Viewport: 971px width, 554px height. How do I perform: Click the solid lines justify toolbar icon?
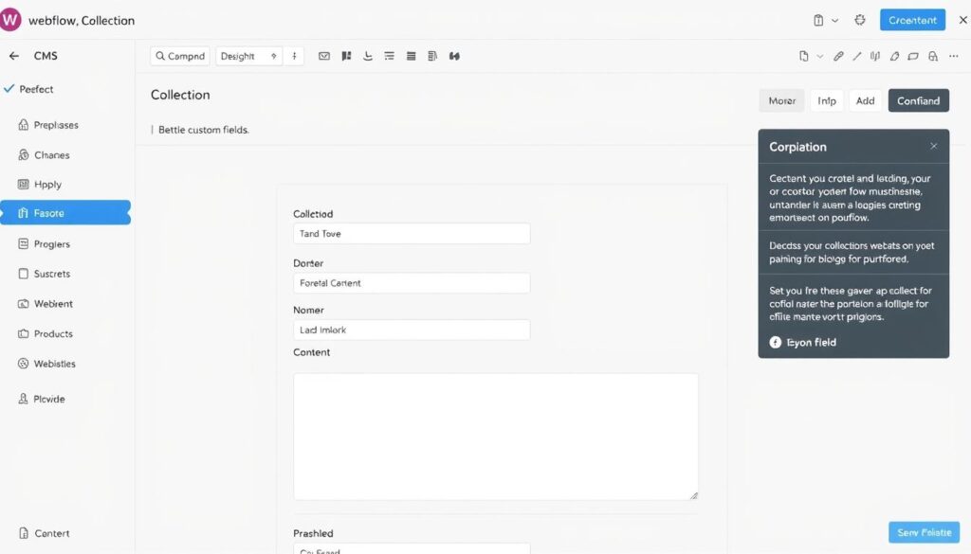coord(411,56)
